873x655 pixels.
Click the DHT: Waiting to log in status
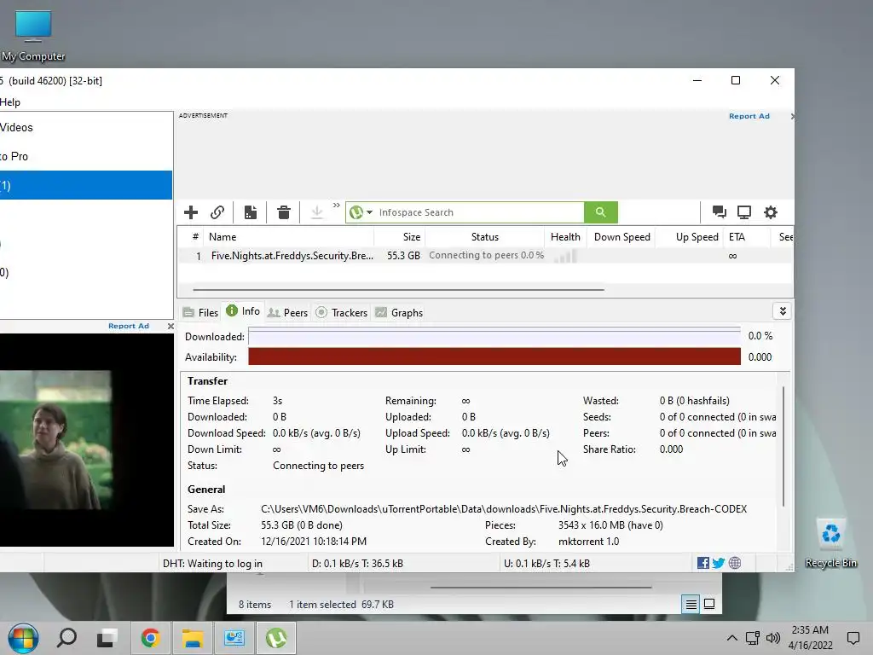point(212,564)
